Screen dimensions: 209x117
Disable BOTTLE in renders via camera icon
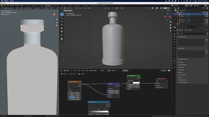point(207,14)
